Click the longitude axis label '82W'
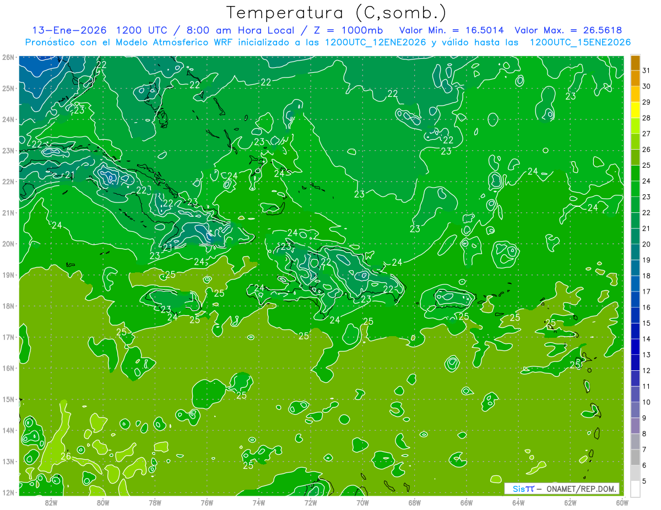This screenshot has height=510, width=661. [51, 502]
